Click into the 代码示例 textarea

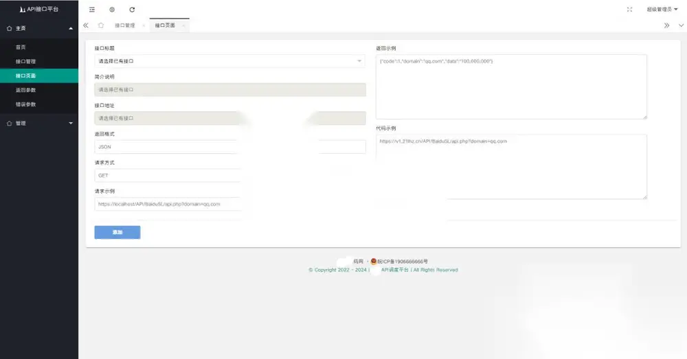pos(511,167)
